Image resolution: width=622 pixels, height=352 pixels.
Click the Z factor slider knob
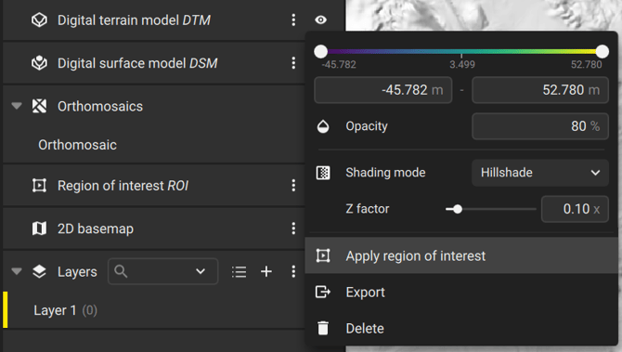(x=458, y=209)
